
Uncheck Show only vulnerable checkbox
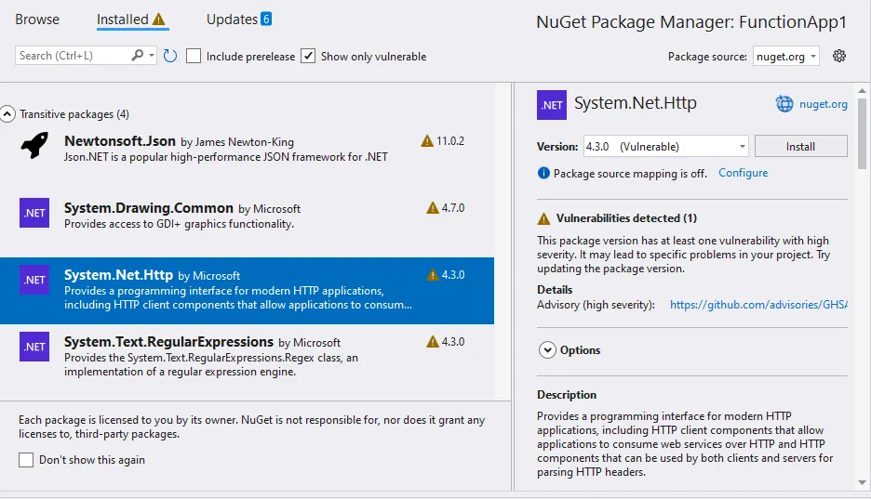coord(308,56)
